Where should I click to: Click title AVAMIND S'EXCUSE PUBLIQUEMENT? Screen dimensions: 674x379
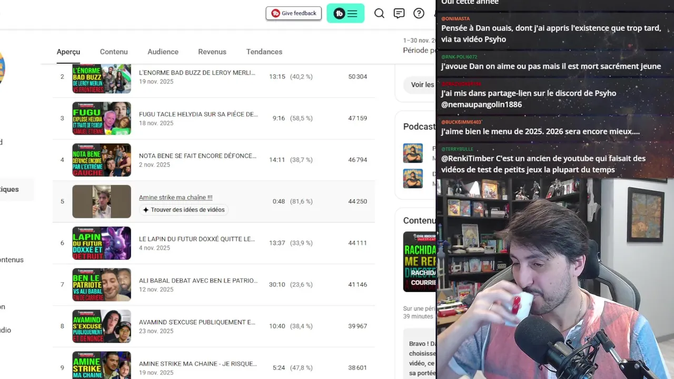(197, 322)
